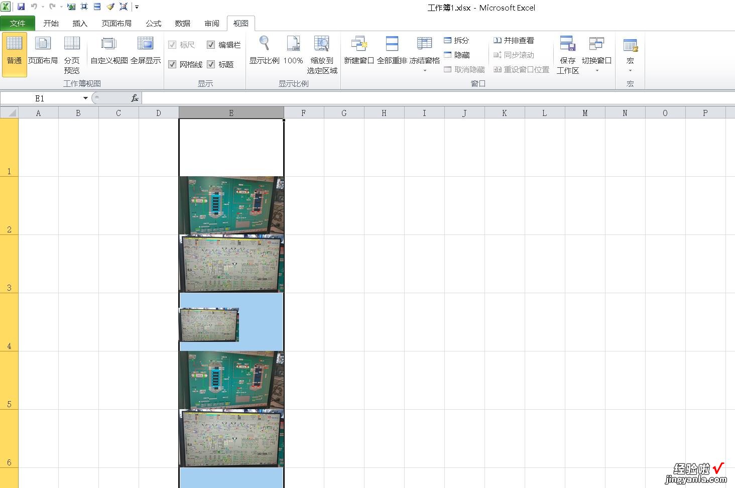Select row 4 header
This screenshot has width=735, height=488.
point(9,322)
